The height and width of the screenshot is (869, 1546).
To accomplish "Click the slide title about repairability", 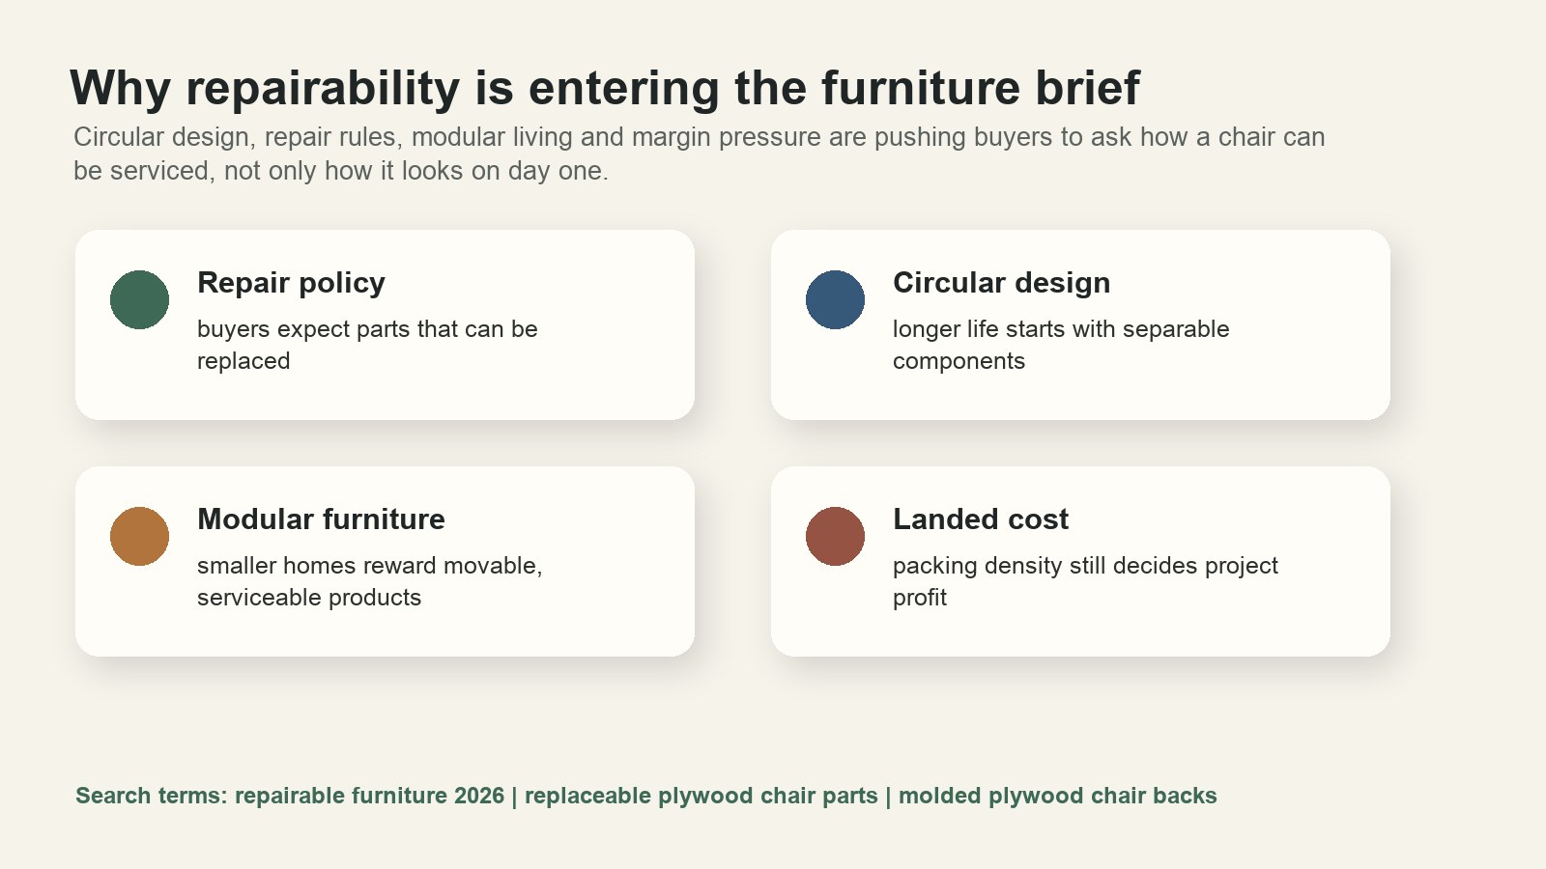I will (605, 88).
